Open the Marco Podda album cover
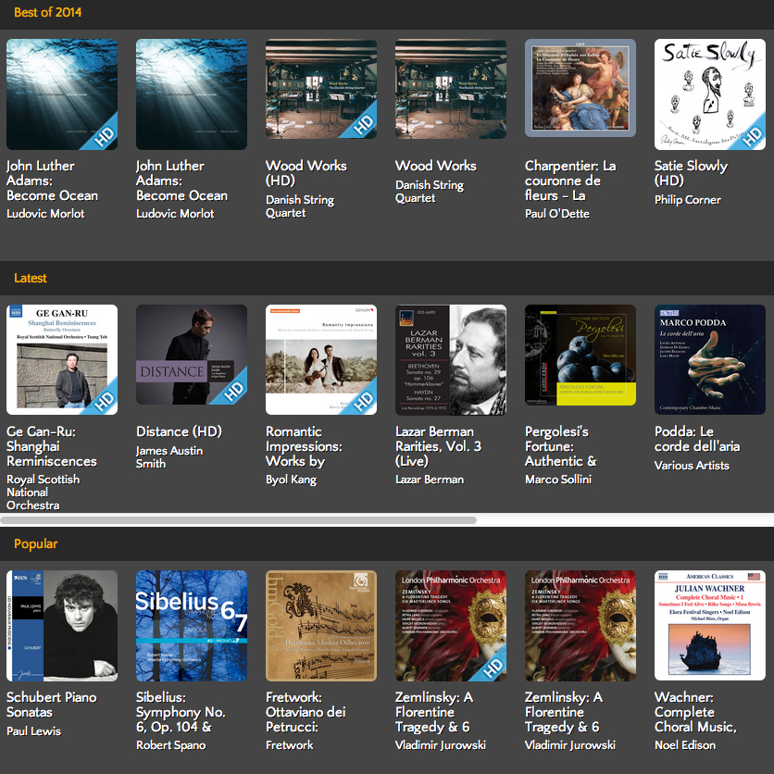774x774 pixels. [x=710, y=359]
